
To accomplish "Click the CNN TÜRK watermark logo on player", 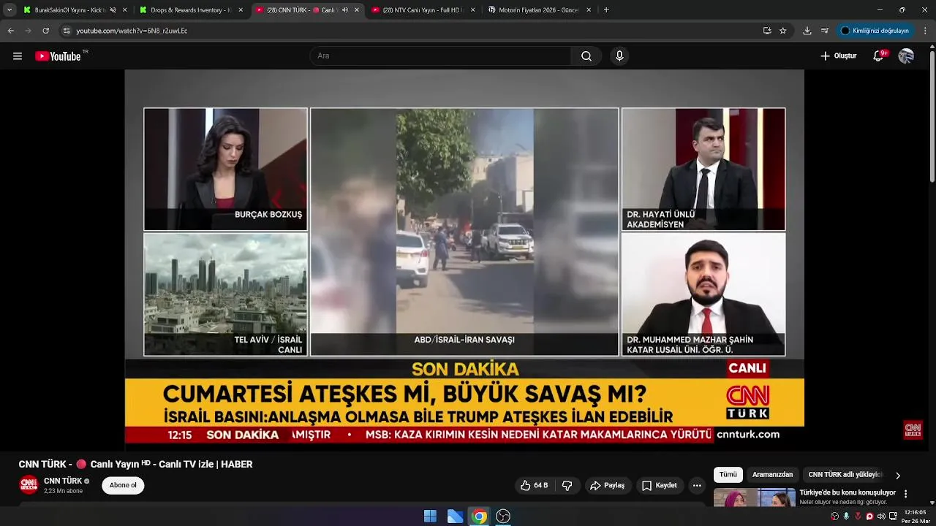I will click(913, 430).
